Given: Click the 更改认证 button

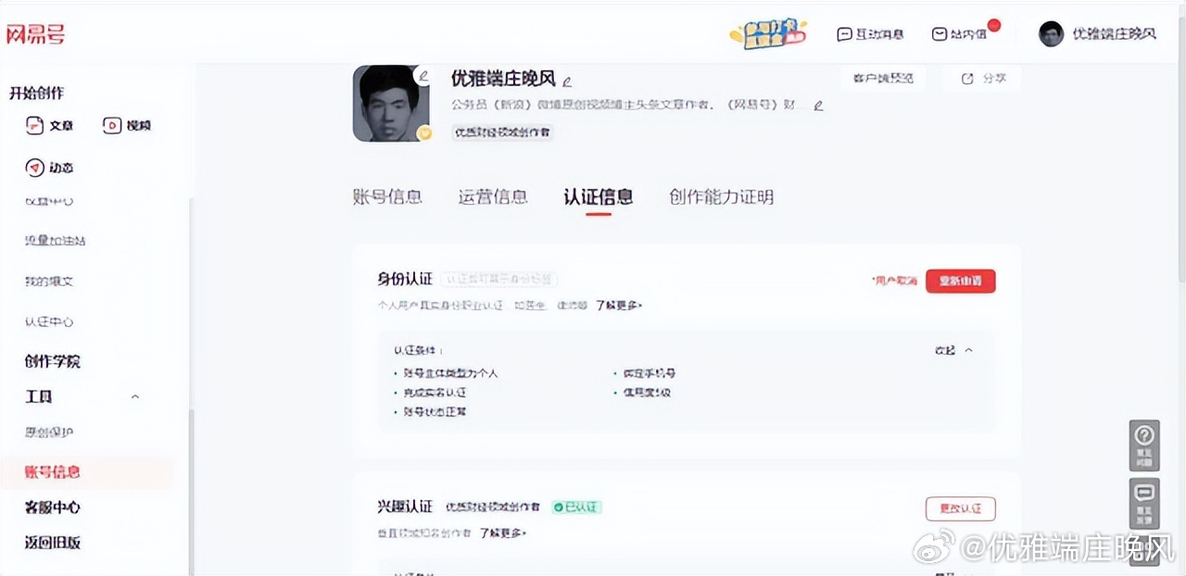Looking at the screenshot, I should pyautogui.click(x=960, y=508).
